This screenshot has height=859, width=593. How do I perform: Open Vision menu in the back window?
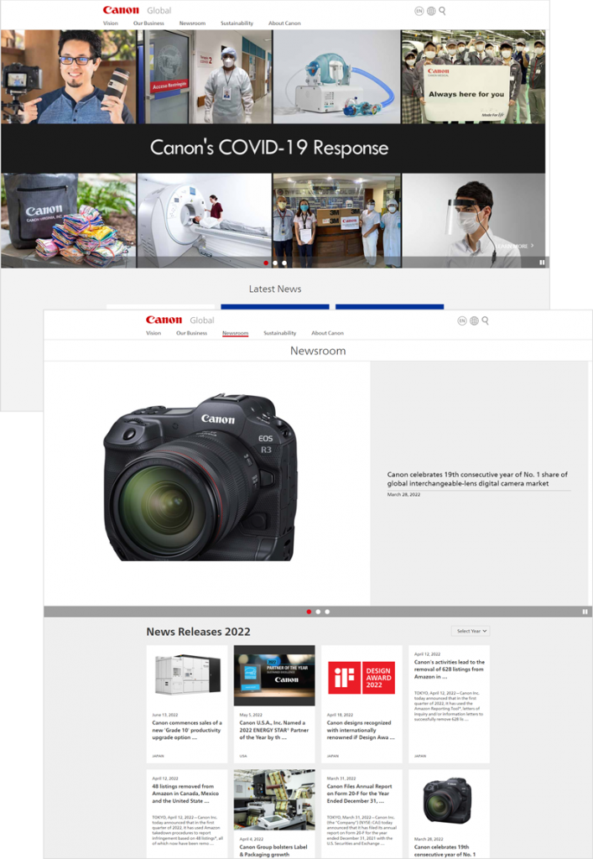(111, 23)
